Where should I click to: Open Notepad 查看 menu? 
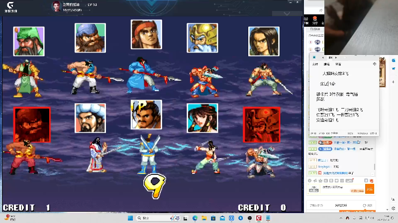(x=338, y=64)
